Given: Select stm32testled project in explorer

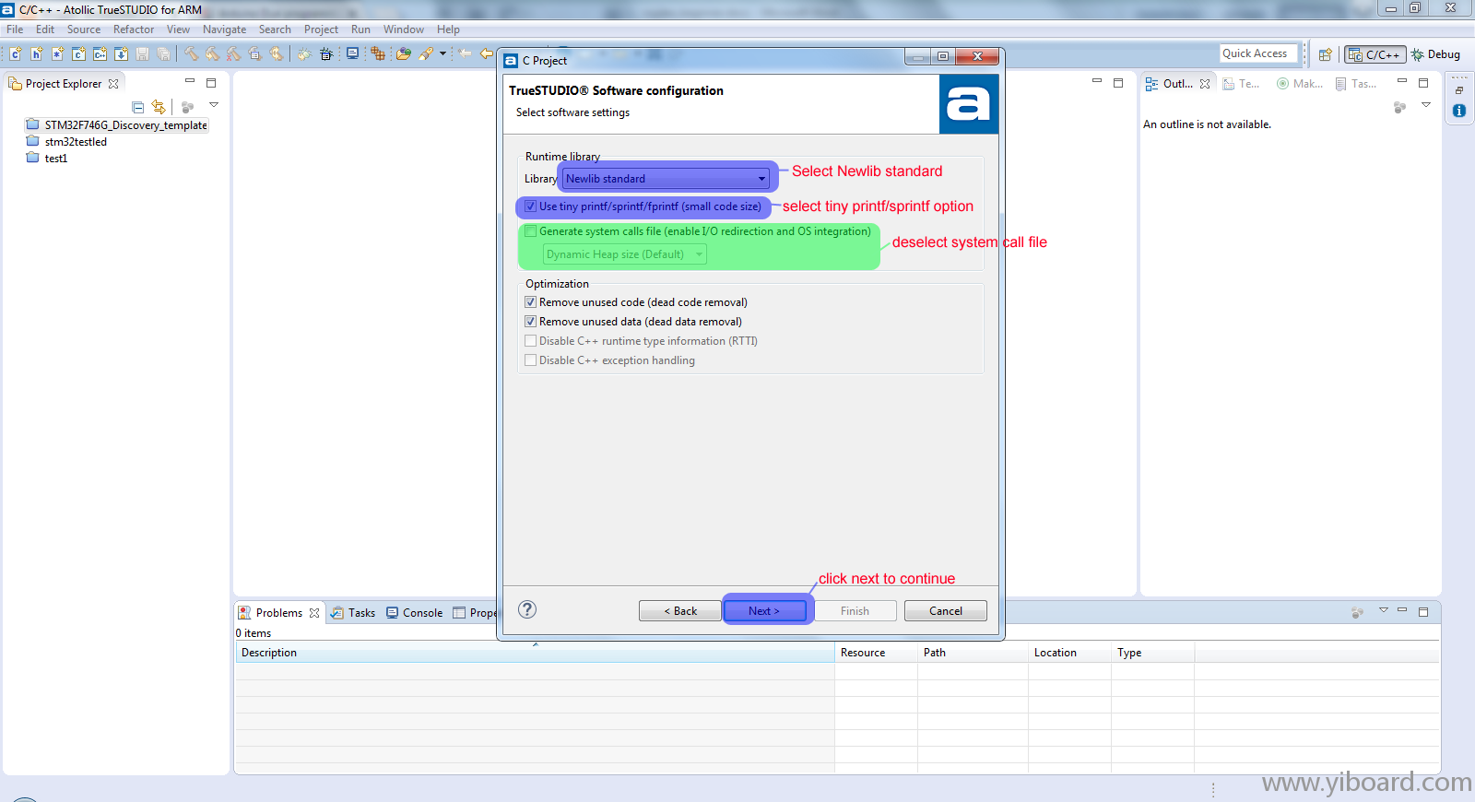Looking at the screenshot, I should pyautogui.click(x=66, y=142).
